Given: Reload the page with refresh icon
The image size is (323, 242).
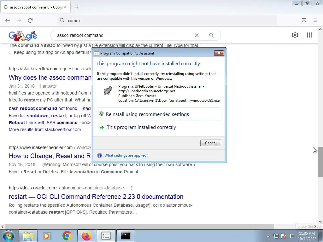Looking at the screenshot, I should click(30, 20).
